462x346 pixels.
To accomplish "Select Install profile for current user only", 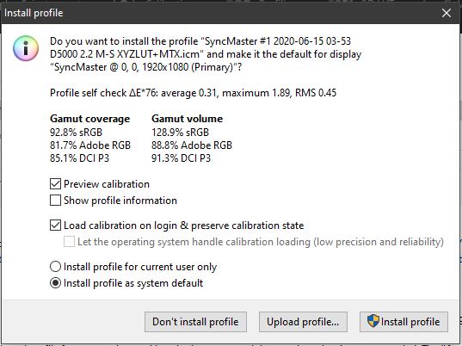I will coord(55,267).
